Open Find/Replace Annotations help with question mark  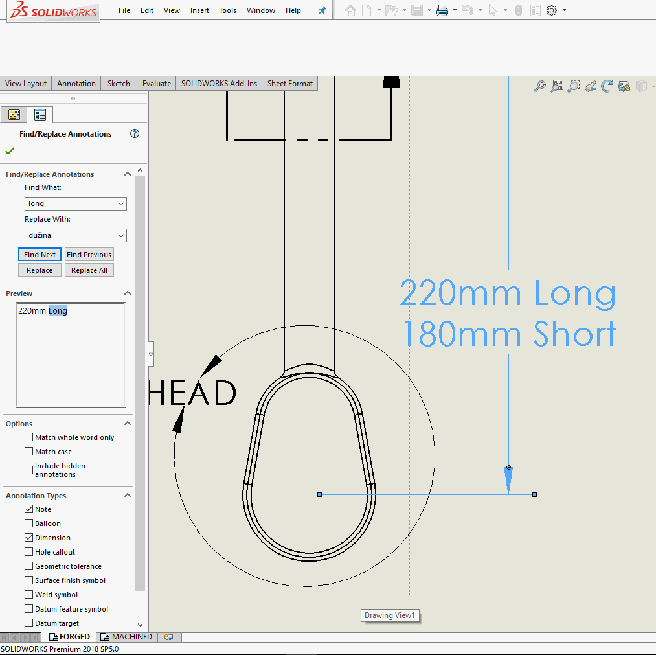134,133
